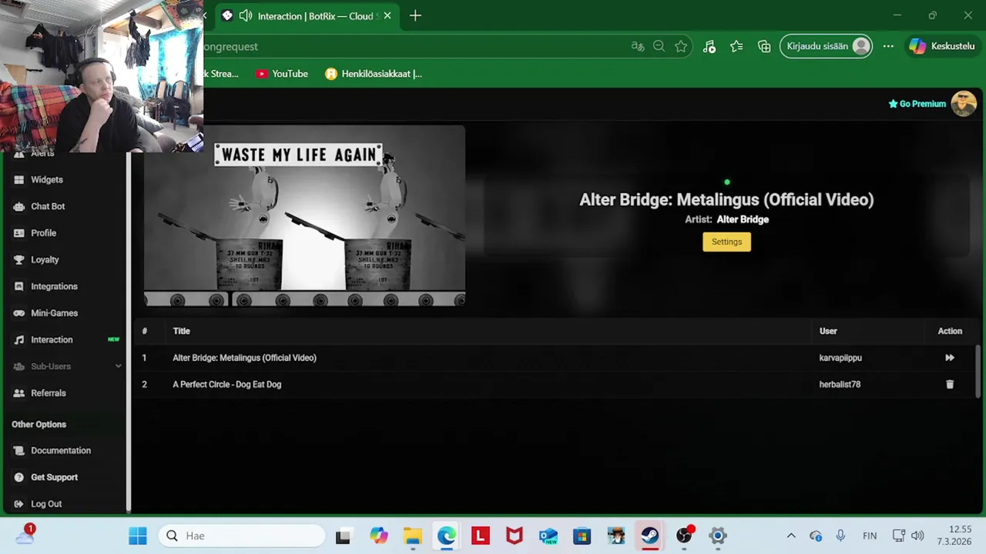Open a new browser tab

point(415,15)
